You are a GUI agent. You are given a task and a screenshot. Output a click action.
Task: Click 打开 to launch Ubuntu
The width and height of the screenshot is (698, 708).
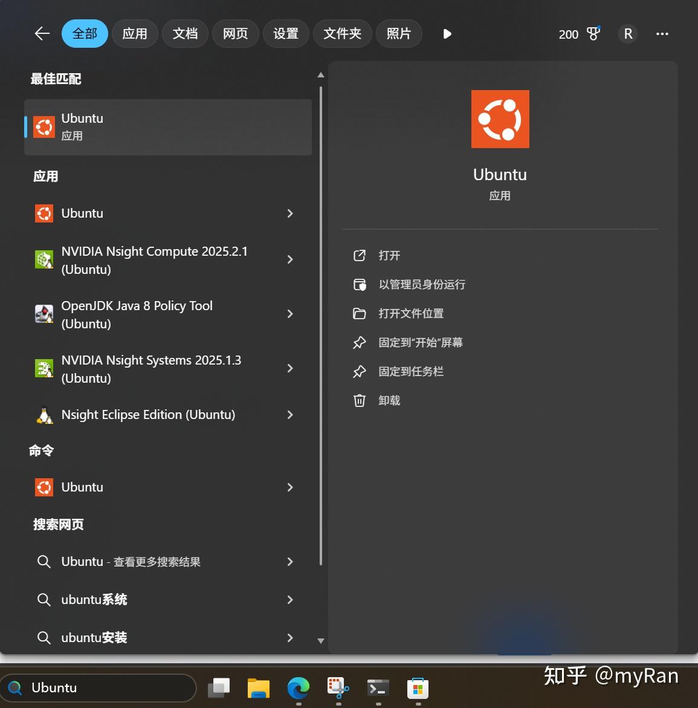[x=389, y=255]
